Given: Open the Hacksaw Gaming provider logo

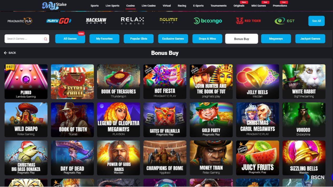Looking at the screenshot, I should [x=96, y=21].
